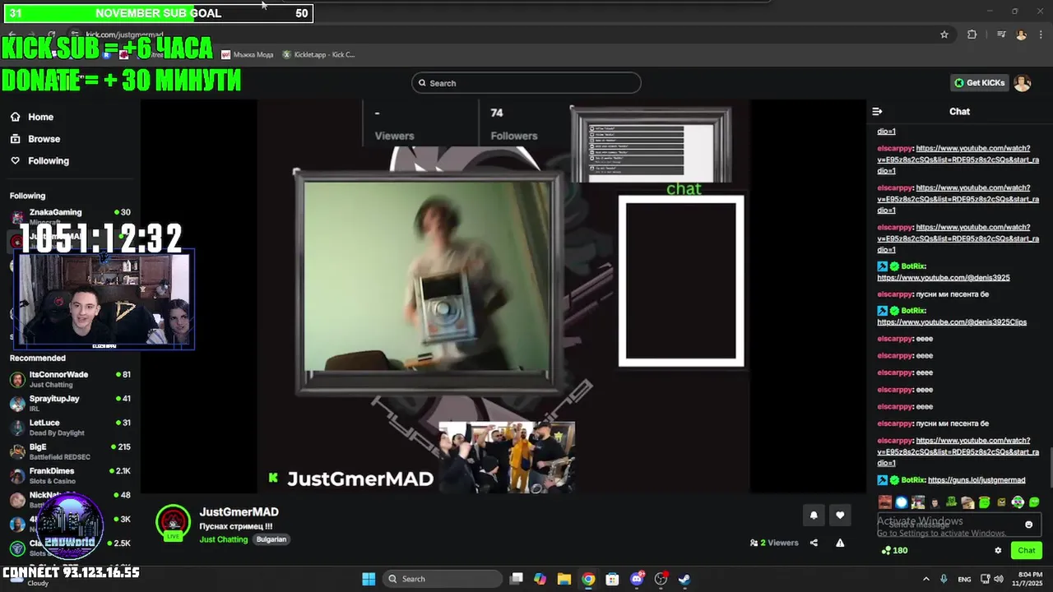This screenshot has height=592, width=1053.
Task: Click user avatar in Kick top bar
Action: pos(1022,83)
